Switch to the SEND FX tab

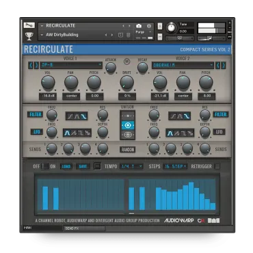click(84, 228)
